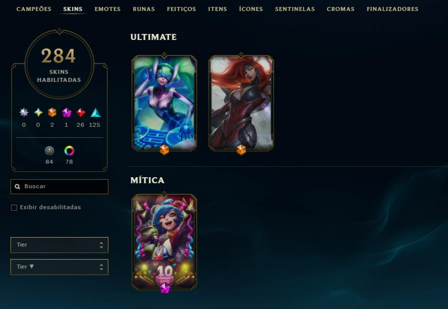Click the red Legendary tier gem icon
The image size is (448, 309).
[81, 112]
